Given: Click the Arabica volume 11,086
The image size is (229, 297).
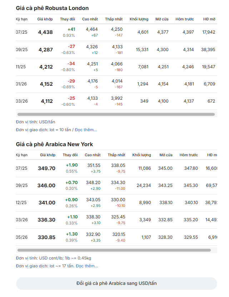Looking at the screenshot, I should [x=145, y=168].
